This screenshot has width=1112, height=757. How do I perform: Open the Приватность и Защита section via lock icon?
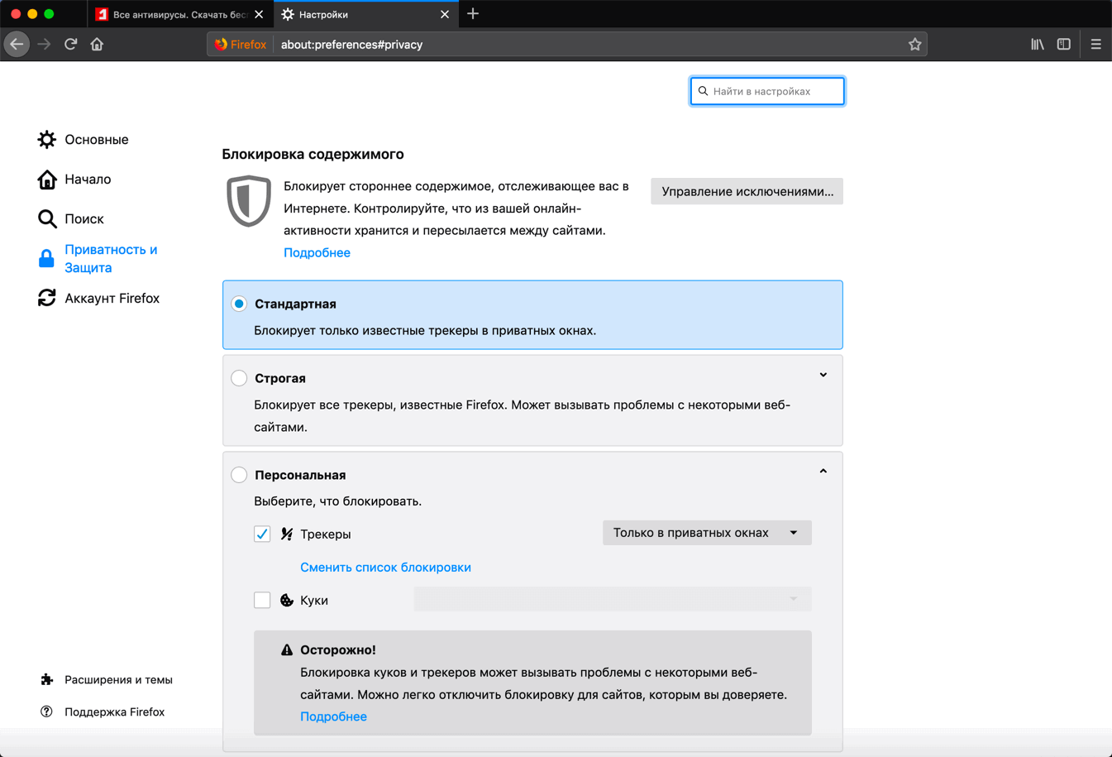pos(46,257)
